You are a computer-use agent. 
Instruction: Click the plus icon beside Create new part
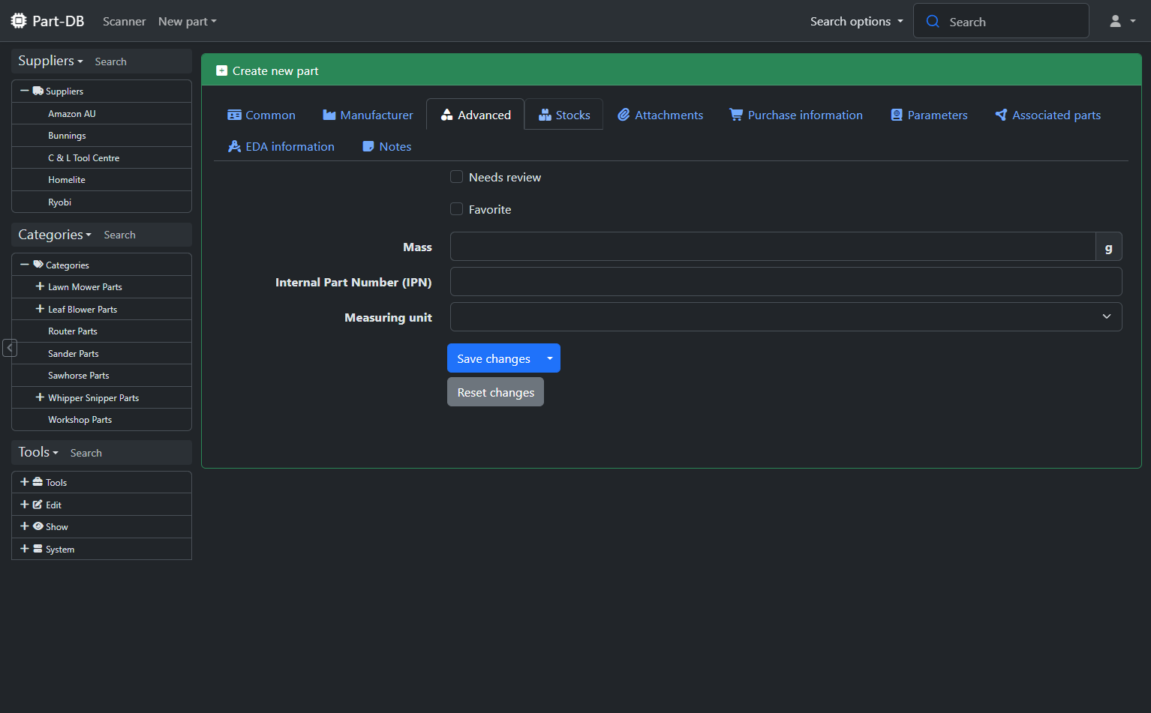coord(221,70)
